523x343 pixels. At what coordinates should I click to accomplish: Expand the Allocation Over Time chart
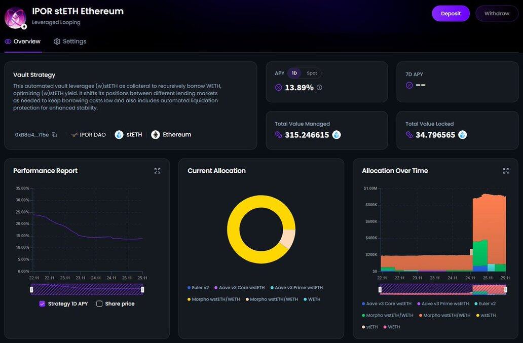505,171
